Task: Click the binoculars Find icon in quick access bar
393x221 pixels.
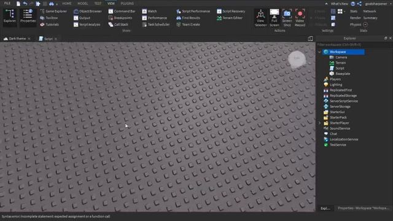Action: point(51,4)
